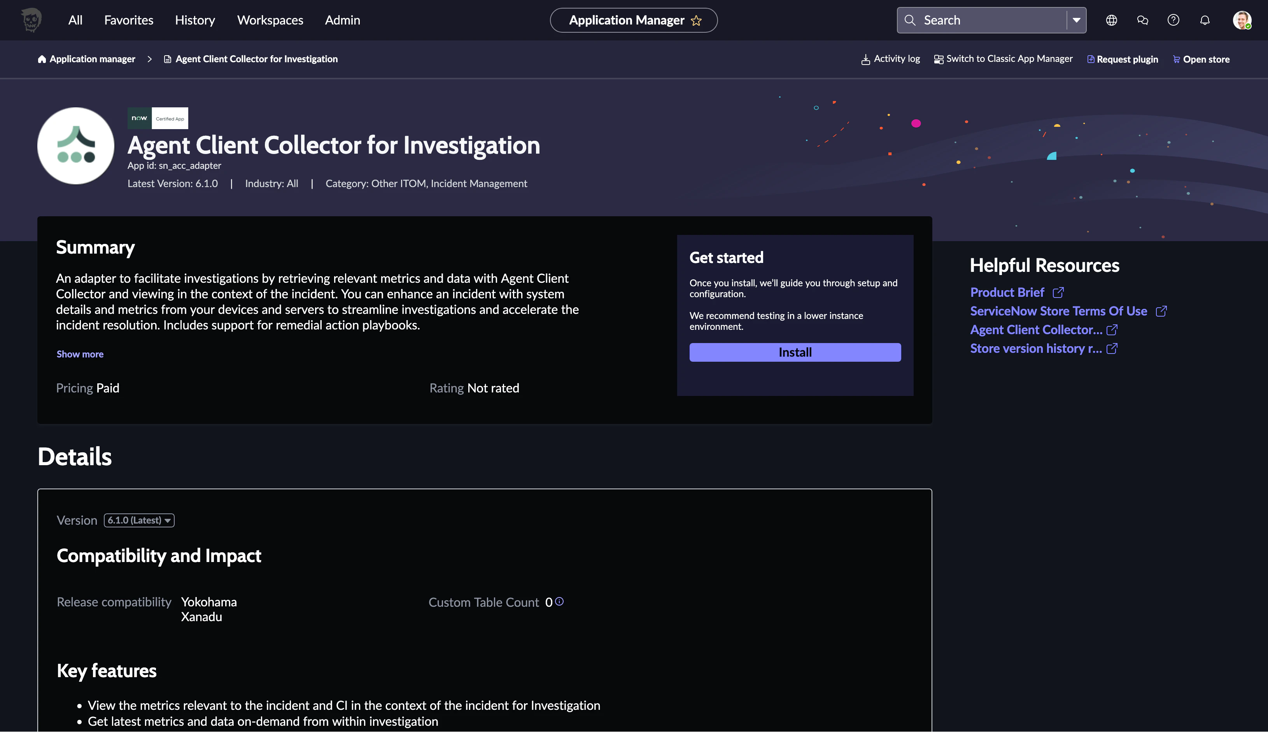Open the Favorites menu

[129, 20]
